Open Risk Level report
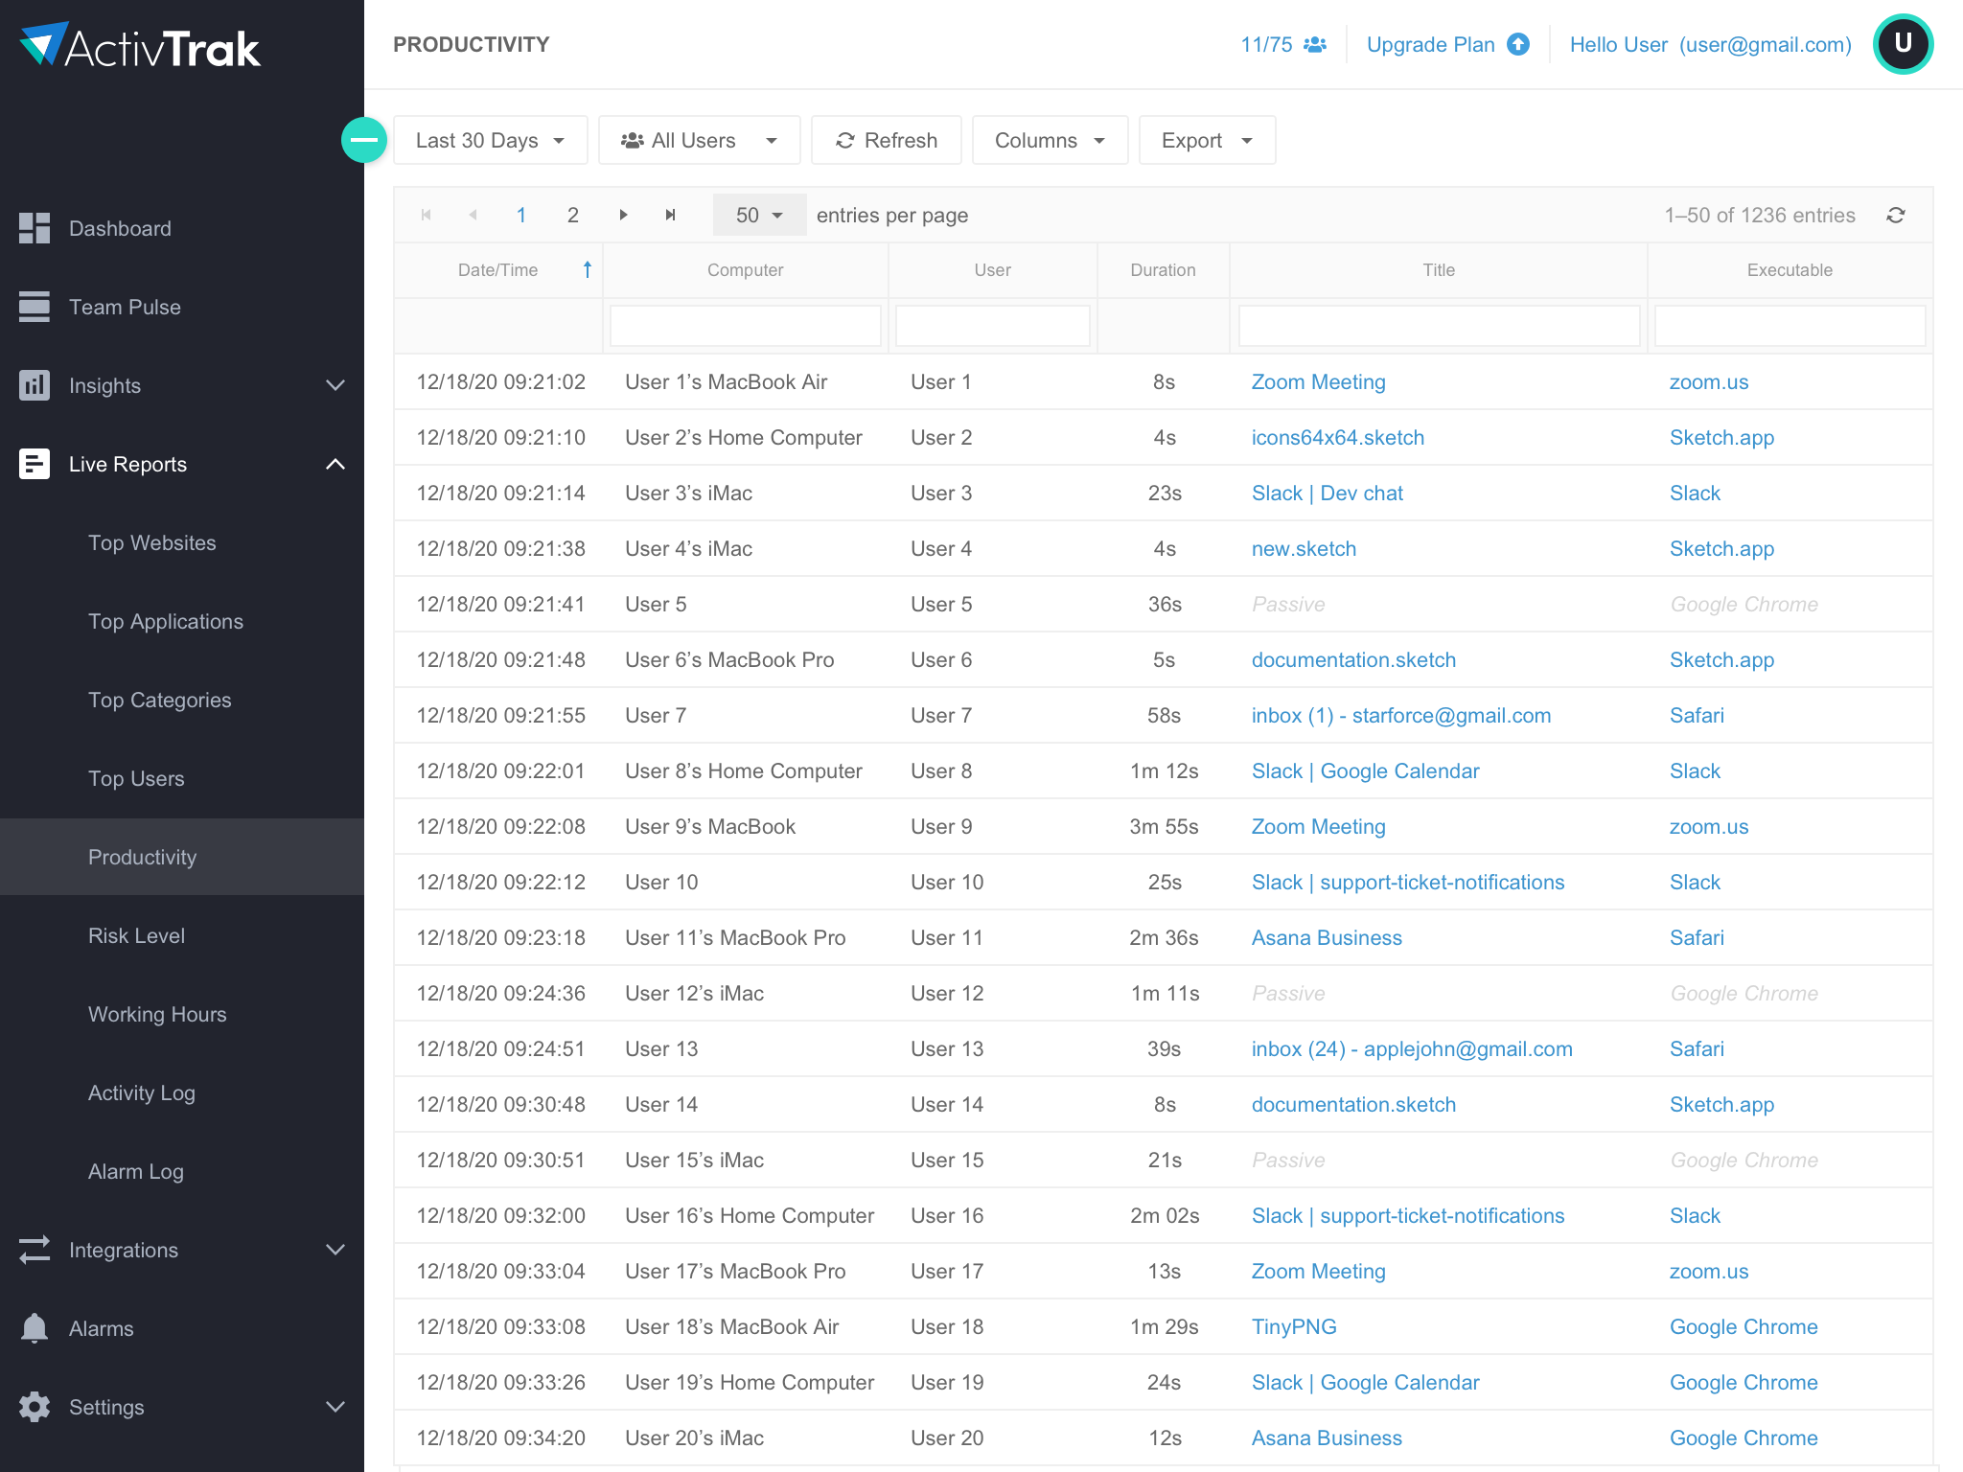1963x1472 pixels. (136, 935)
